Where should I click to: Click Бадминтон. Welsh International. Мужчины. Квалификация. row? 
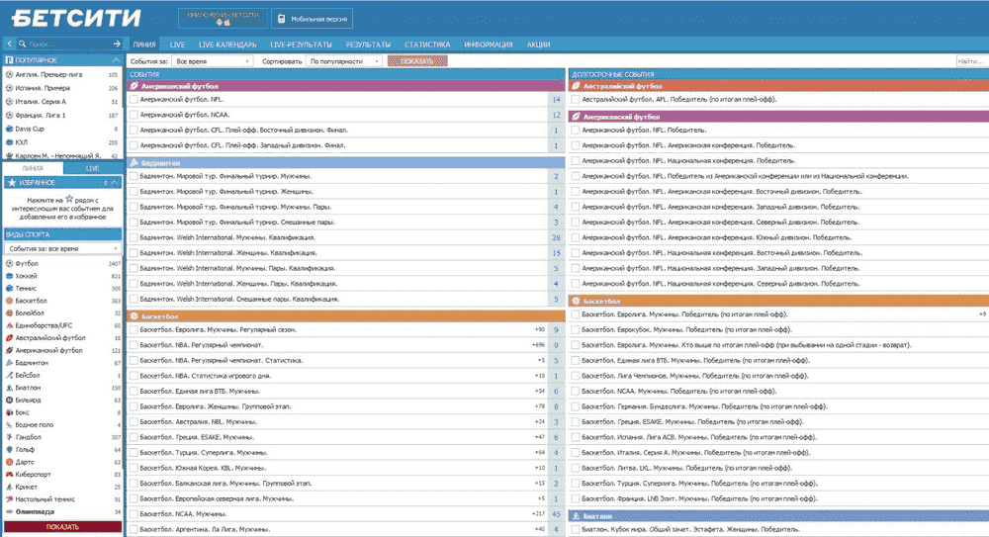coord(345,237)
